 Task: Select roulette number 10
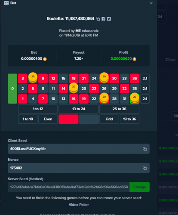53,99
